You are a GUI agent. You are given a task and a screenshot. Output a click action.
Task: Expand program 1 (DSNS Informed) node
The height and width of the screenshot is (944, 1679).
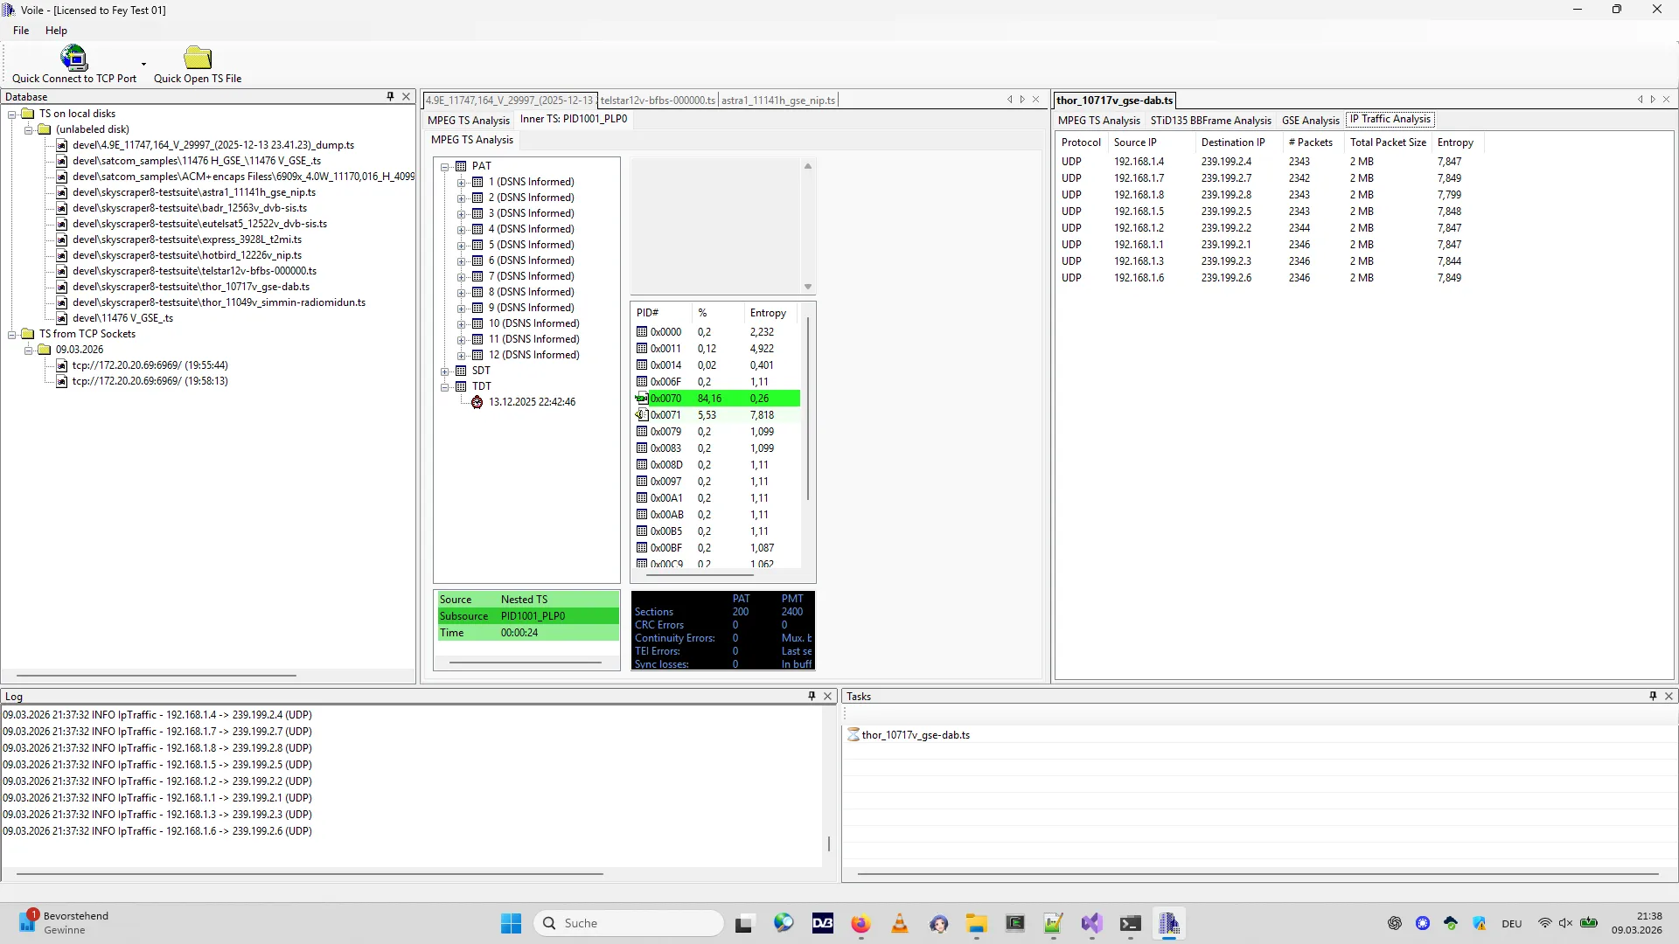point(462,182)
